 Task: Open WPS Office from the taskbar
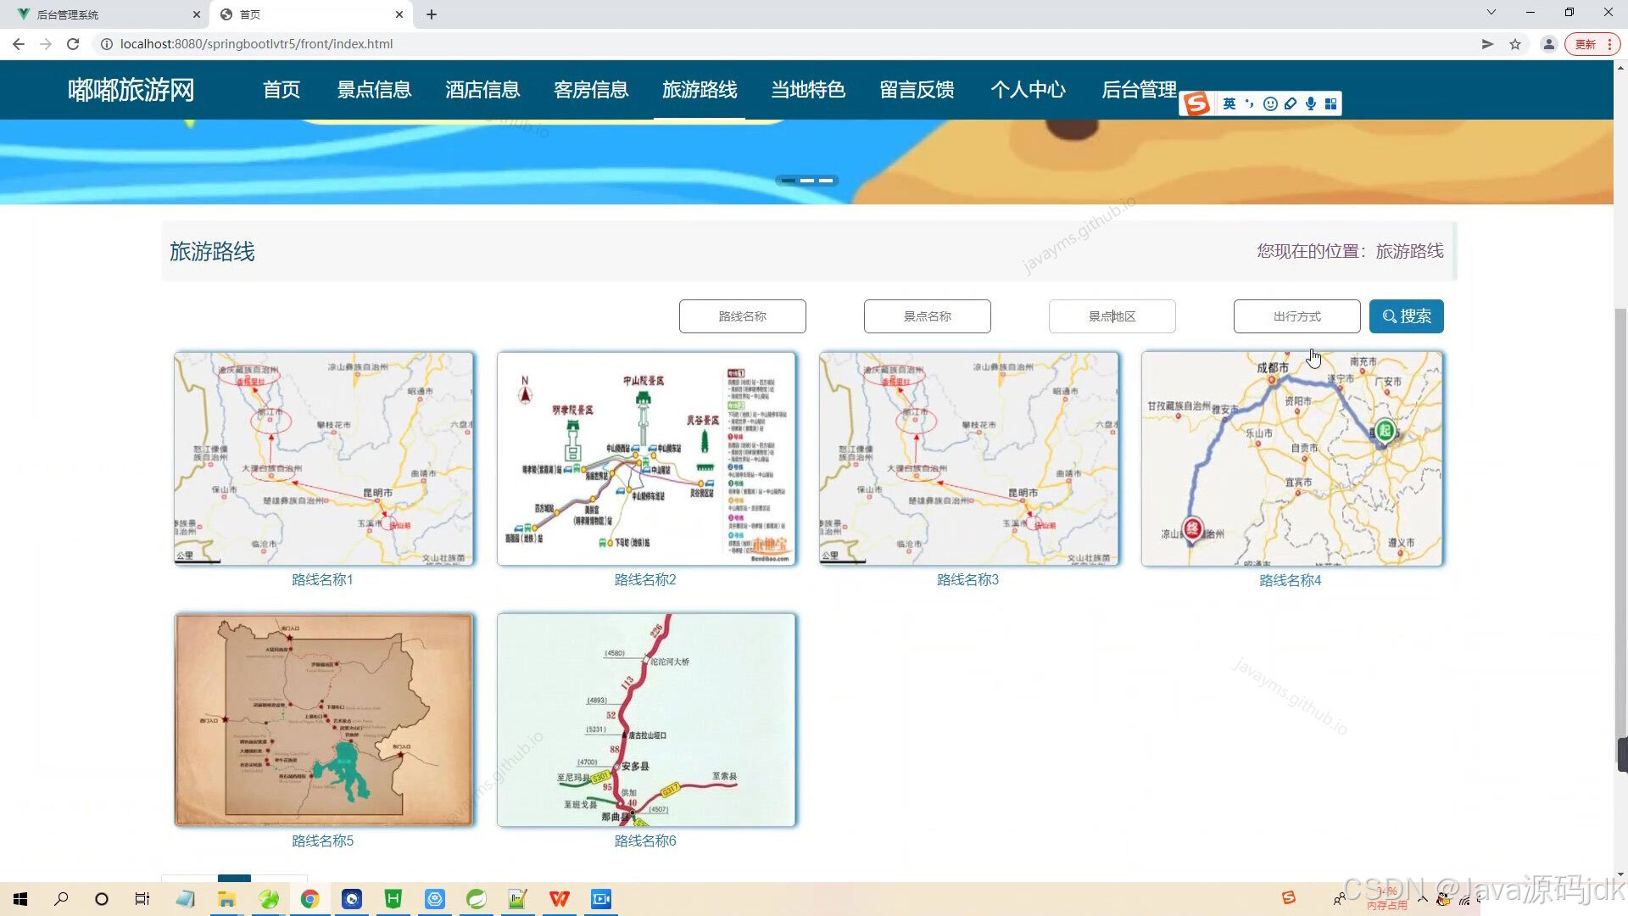point(559,898)
